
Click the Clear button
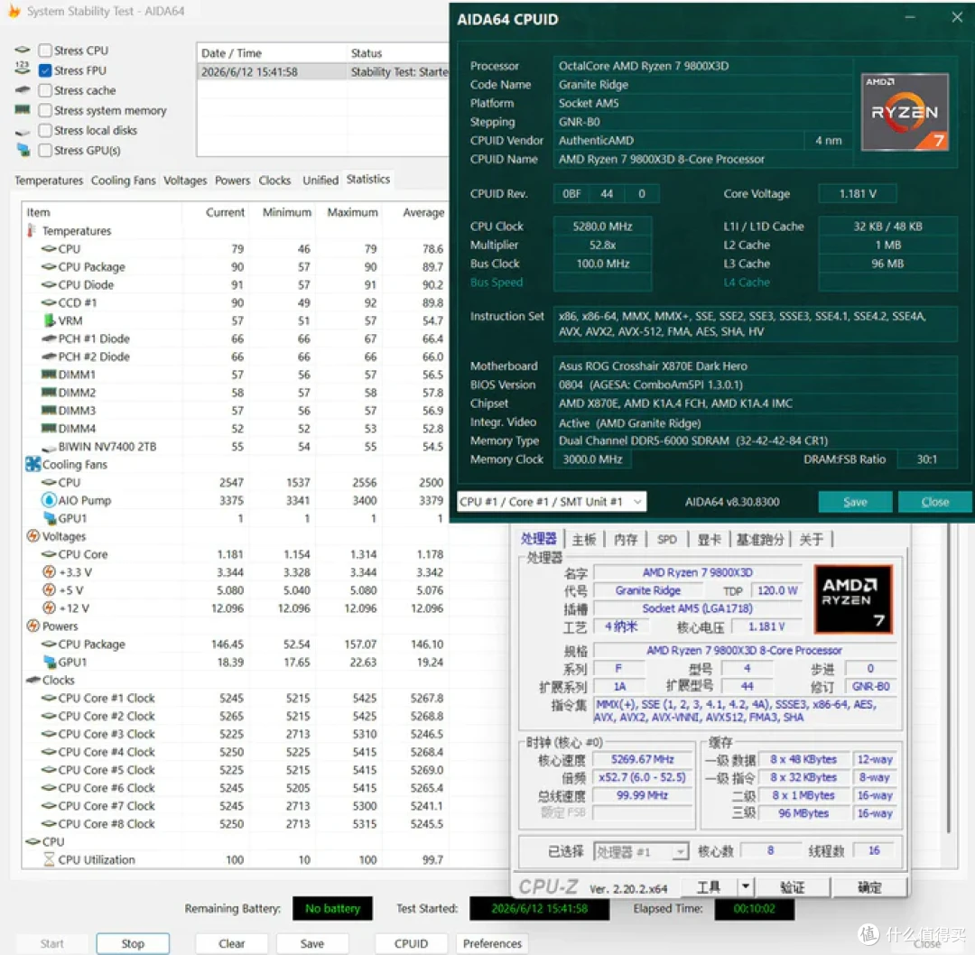click(x=231, y=943)
